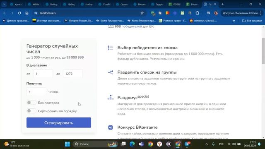
Task: Click the Поиск taskbar search box
Action: tap(95, 144)
